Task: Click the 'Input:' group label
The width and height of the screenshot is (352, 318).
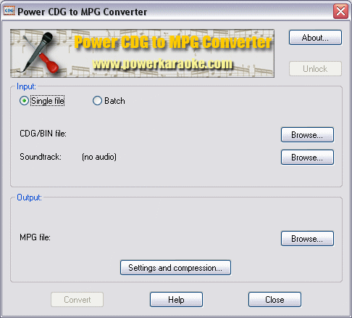Action: click(x=26, y=86)
